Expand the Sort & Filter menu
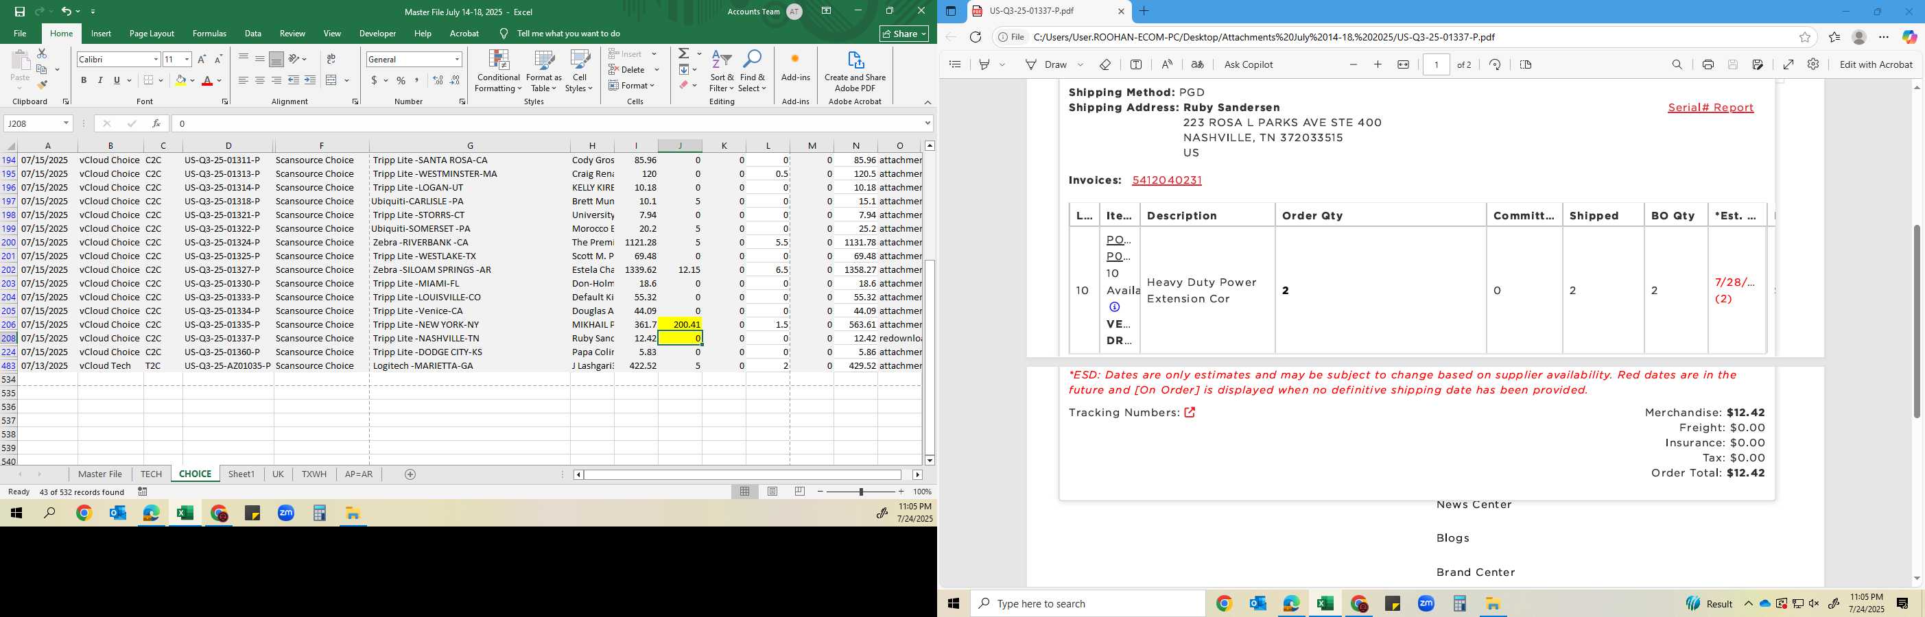The width and height of the screenshot is (1925, 617). [722, 72]
